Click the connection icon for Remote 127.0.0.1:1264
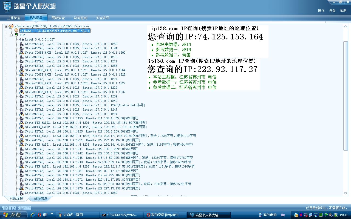The height and width of the screenshot is (219, 351). (22, 70)
